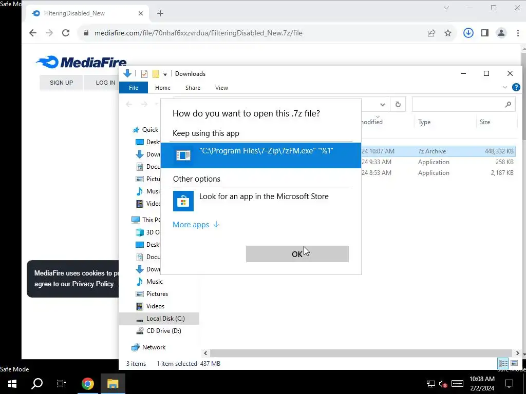Click SIGN UP on MediaFire
526x394 pixels.
click(62, 83)
